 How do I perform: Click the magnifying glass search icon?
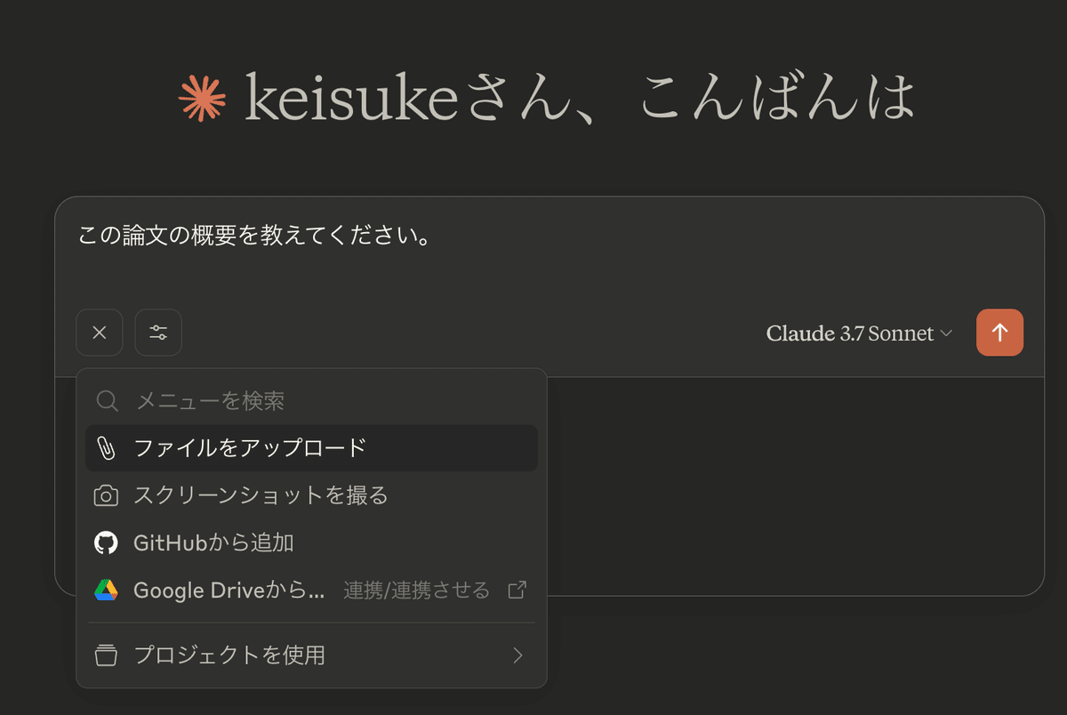click(107, 400)
